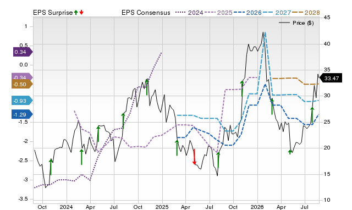The width and height of the screenshot is (352, 210).
Task: Click the light purple -0.34 value flag
Action: point(22,77)
